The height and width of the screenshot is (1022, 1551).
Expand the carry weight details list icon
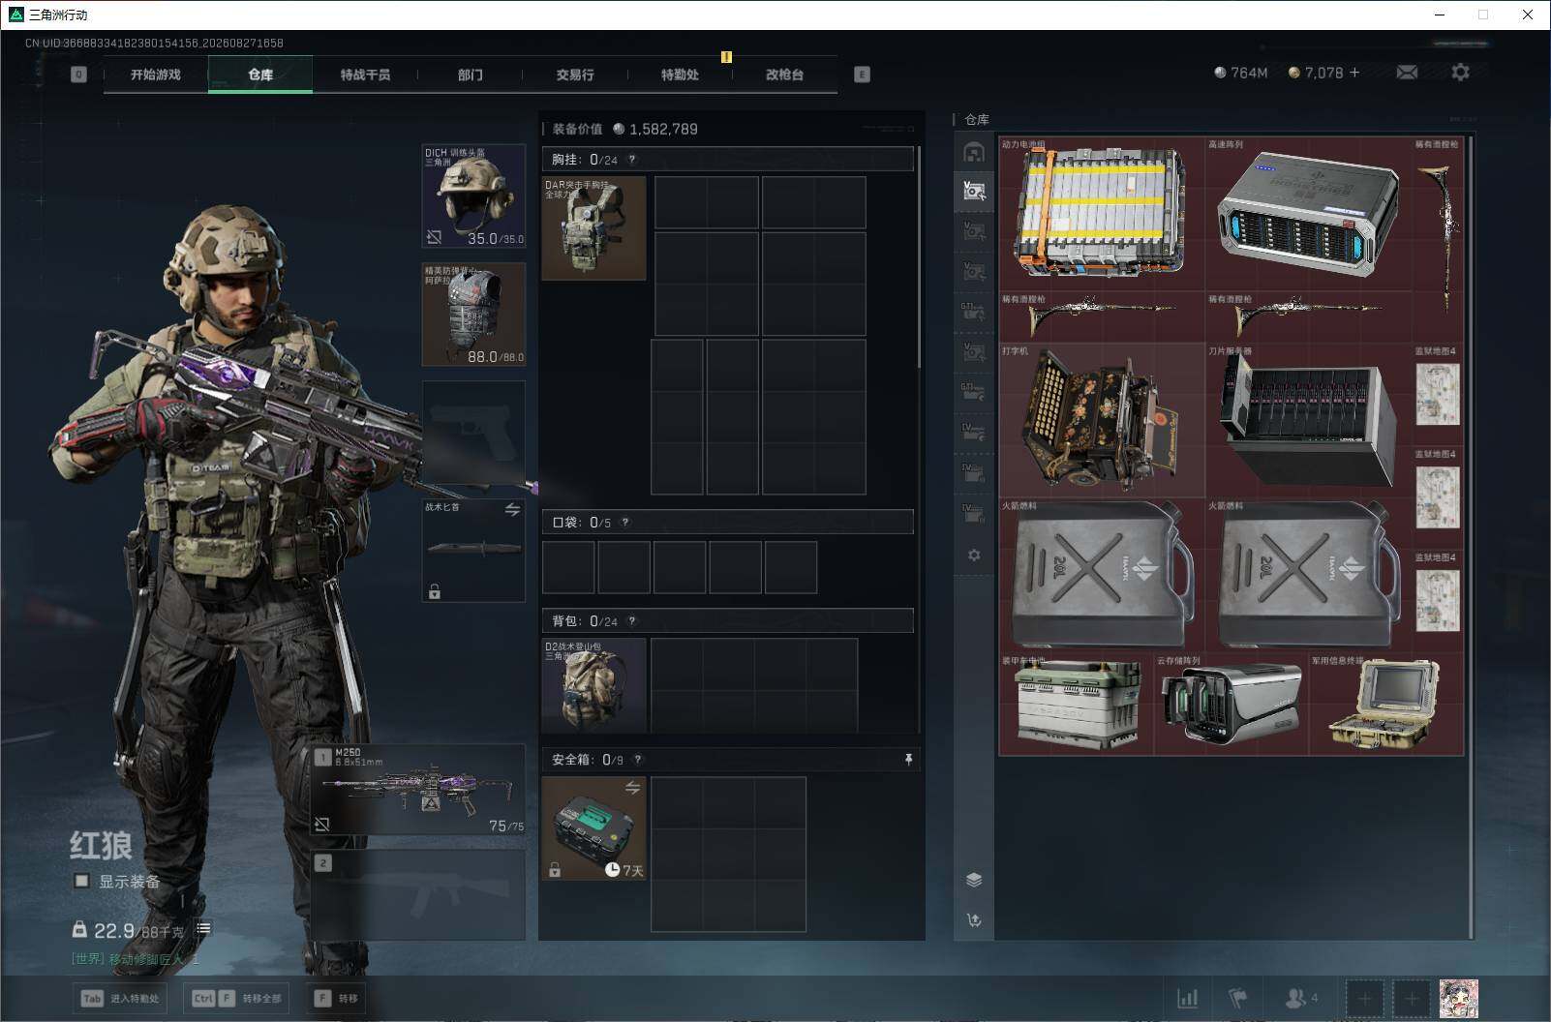[x=203, y=928]
